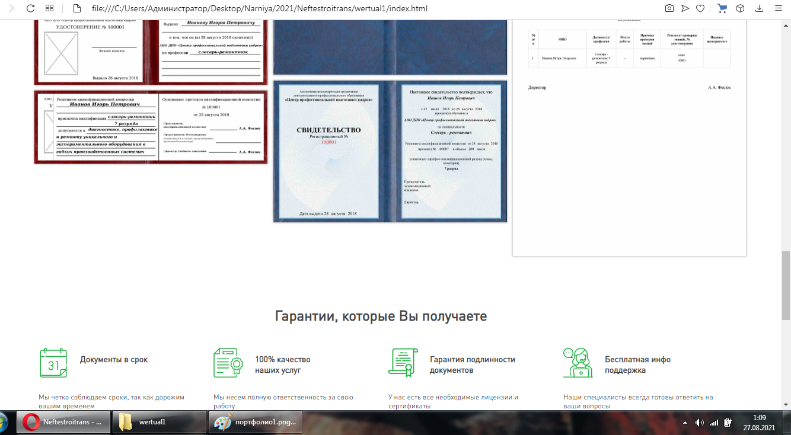Click А.А. Фесюк signature in protocol
Screen dimensions: 791x435
(x=719, y=88)
